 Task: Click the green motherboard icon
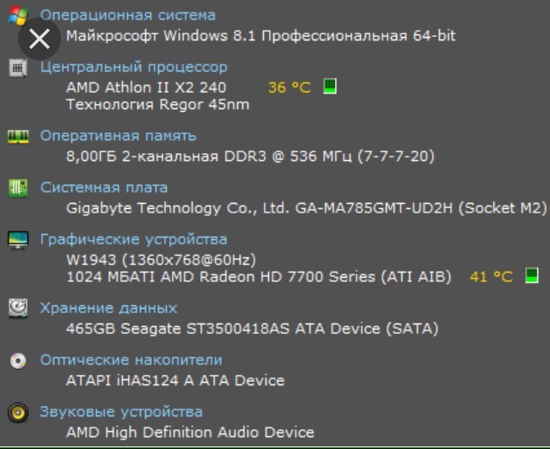coord(17,188)
